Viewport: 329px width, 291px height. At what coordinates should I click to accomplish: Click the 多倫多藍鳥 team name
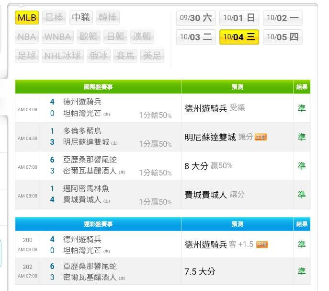pos(82,131)
